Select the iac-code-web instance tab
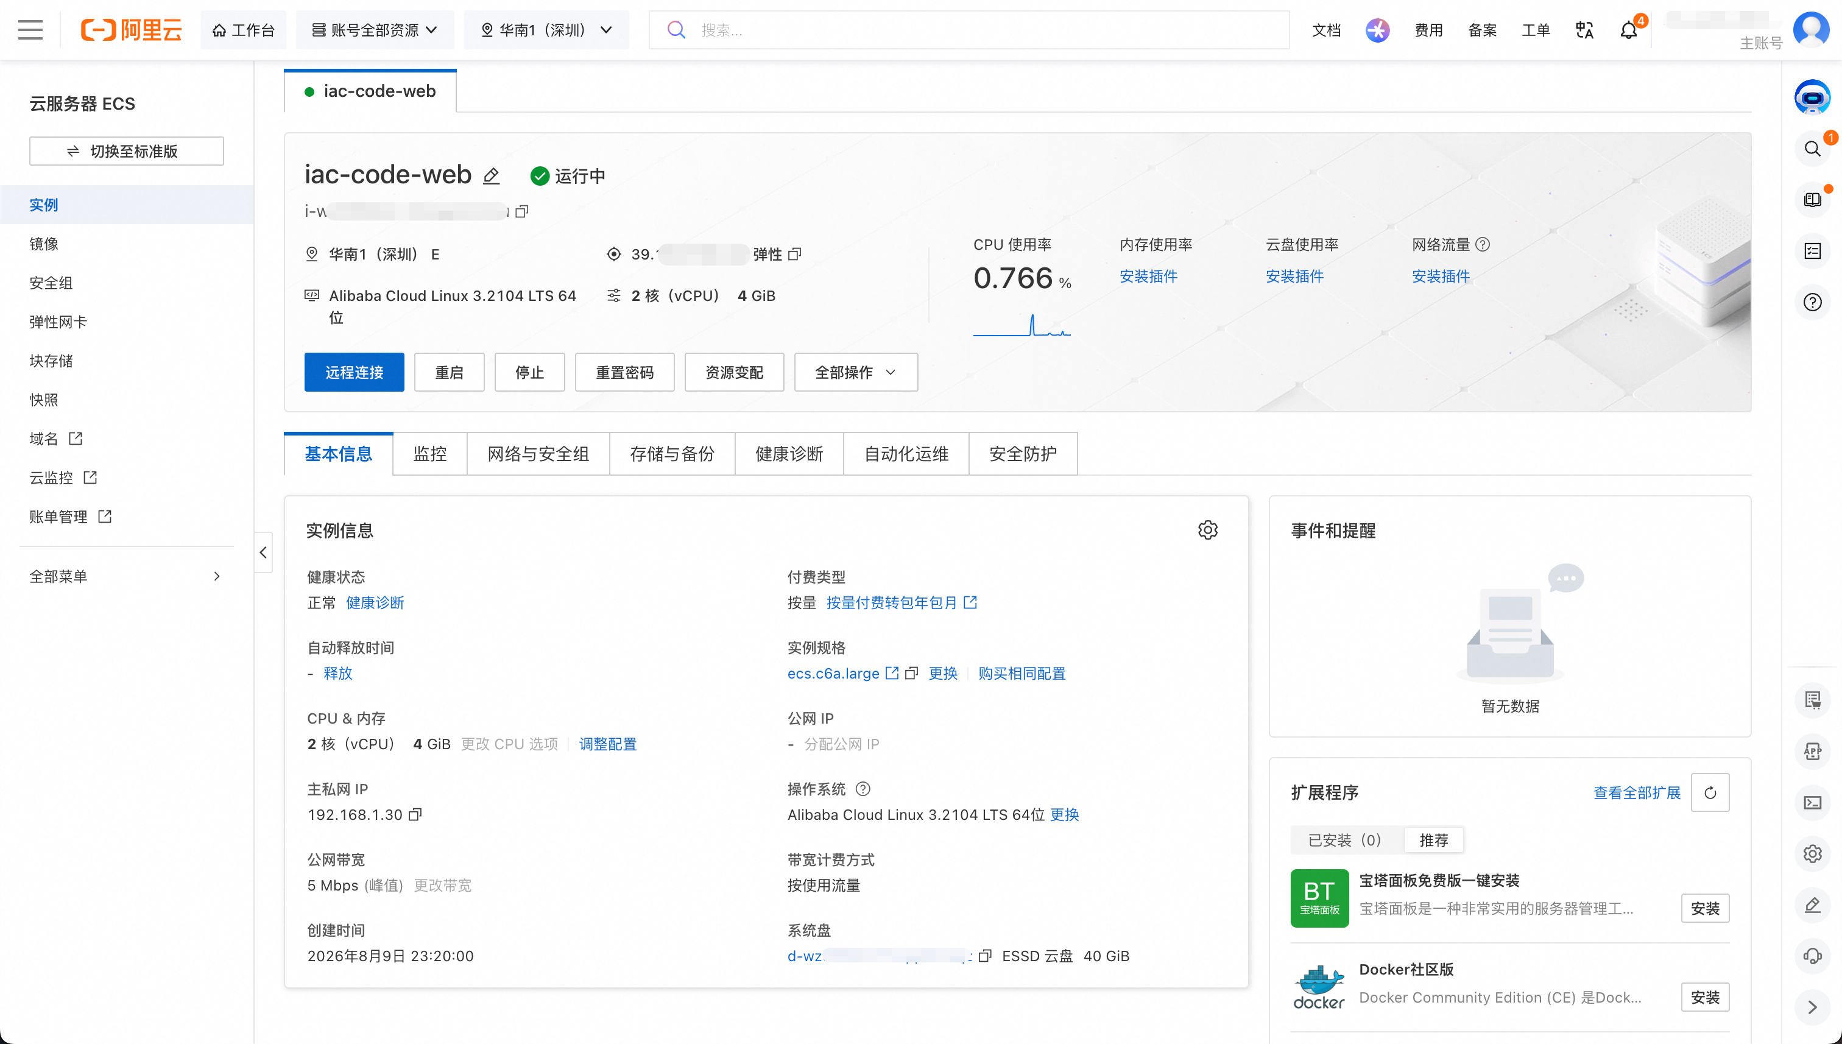 (370, 91)
